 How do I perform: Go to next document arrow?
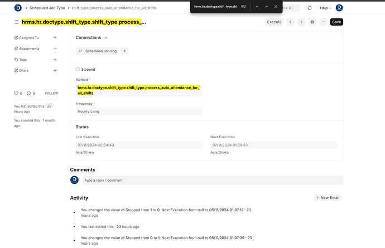pyautogui.click(x=301, y=22)
